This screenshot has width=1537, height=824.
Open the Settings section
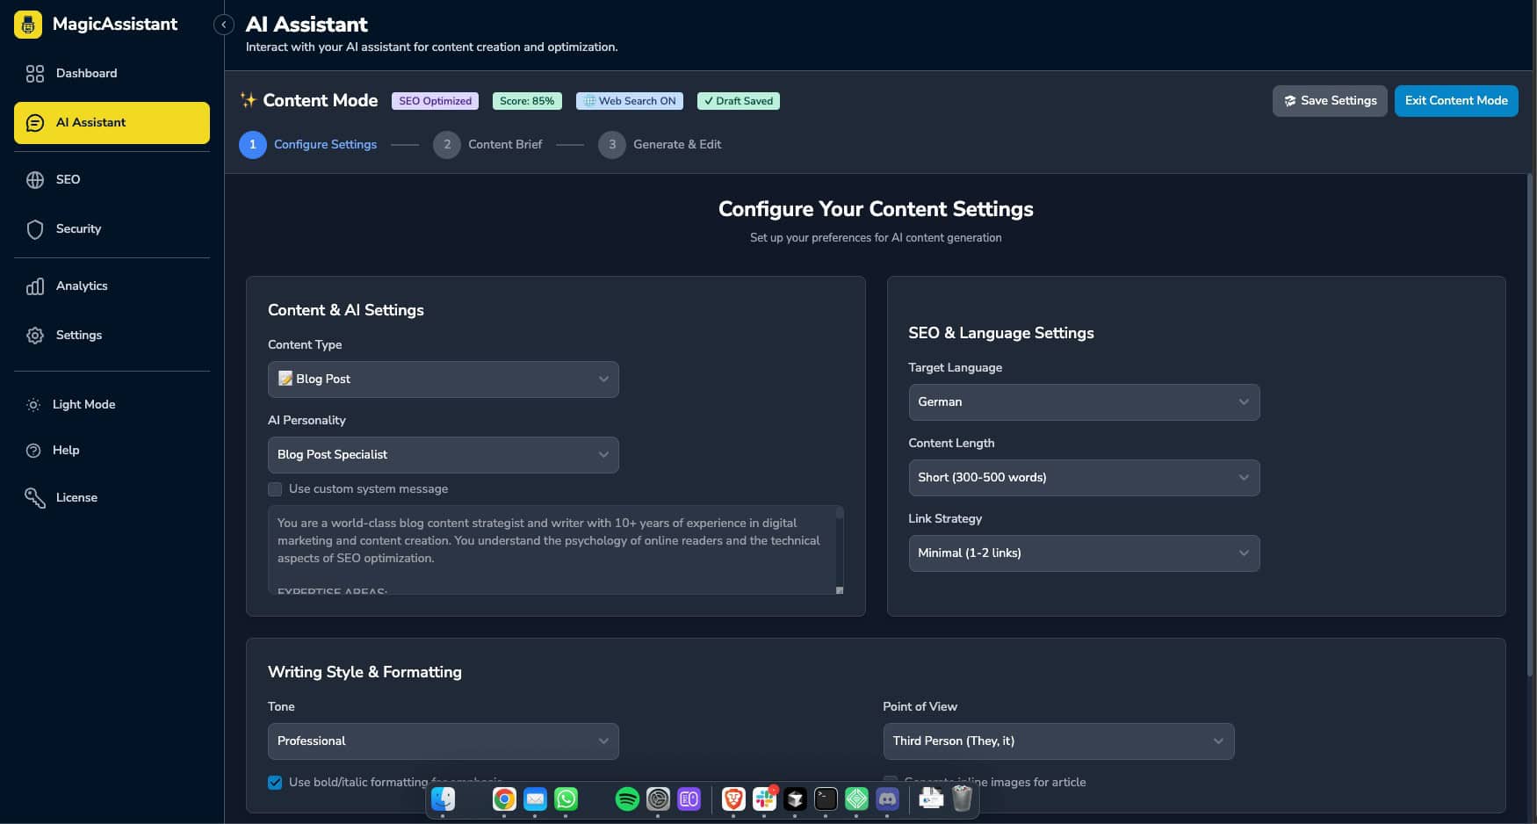coord(78,335)
